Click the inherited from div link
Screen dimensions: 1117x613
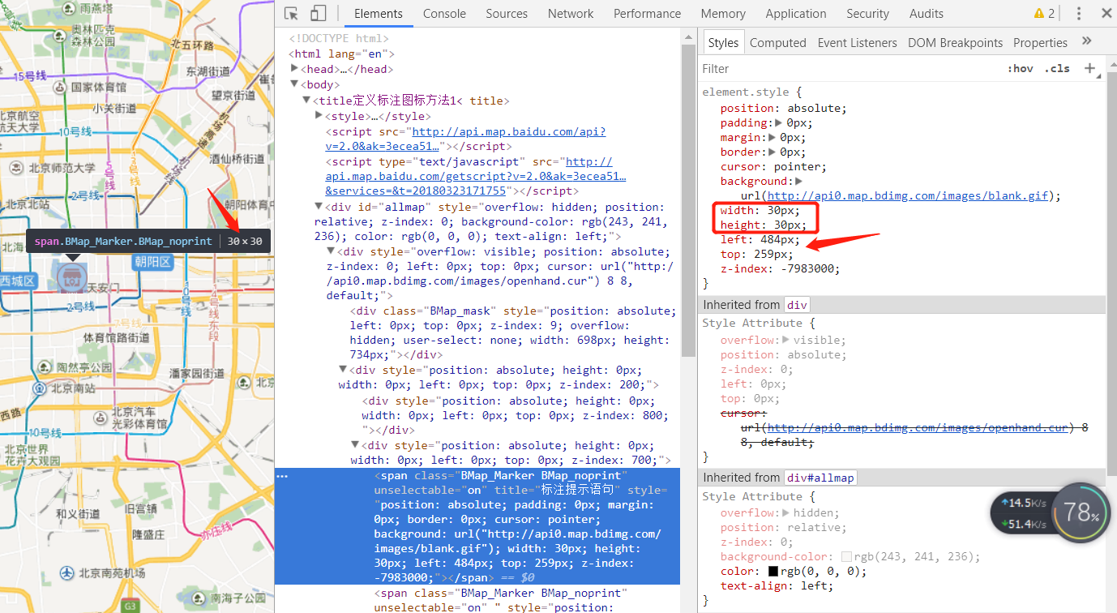(796, 305)
